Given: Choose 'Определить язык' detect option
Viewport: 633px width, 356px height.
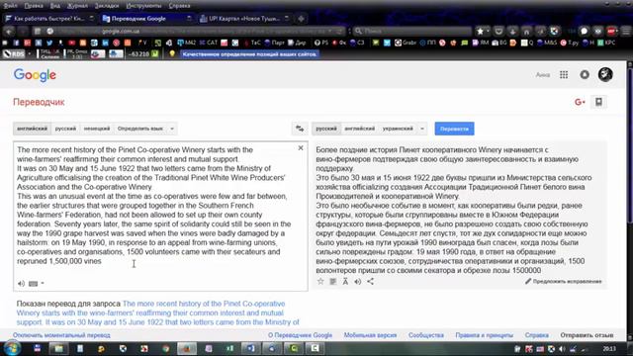Looking at the screenshot, I should coord(140,129).
